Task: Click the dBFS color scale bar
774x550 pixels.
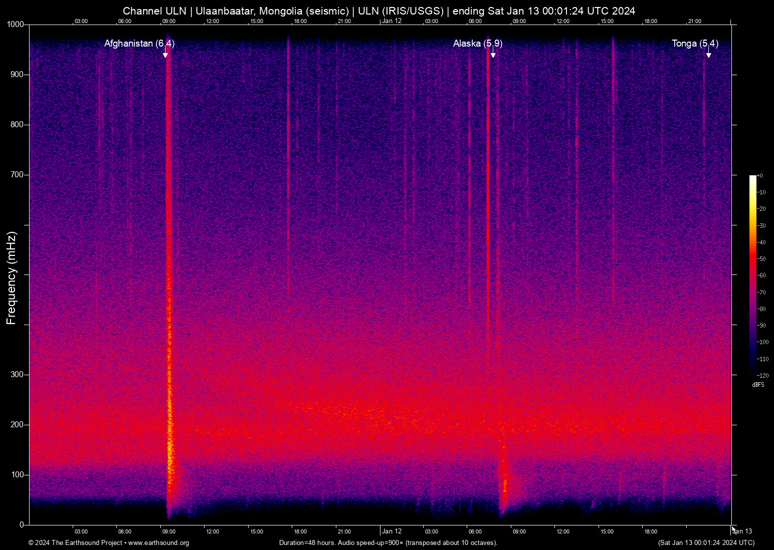Action: (752, 274)
